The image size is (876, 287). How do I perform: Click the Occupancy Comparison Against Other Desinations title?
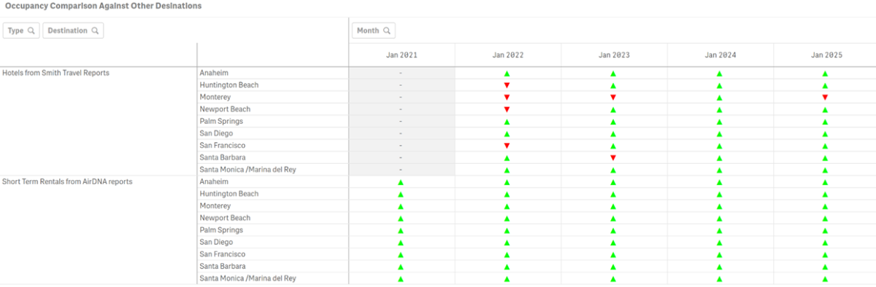pos(103,6)
